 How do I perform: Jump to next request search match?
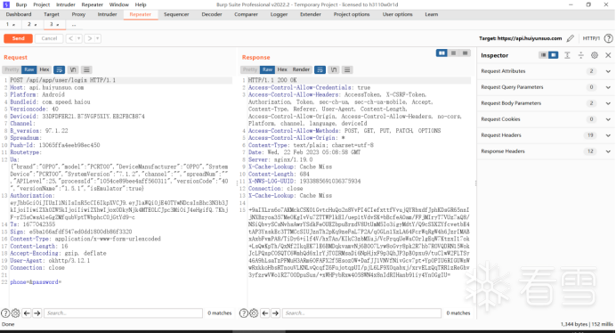pos(36,313)
